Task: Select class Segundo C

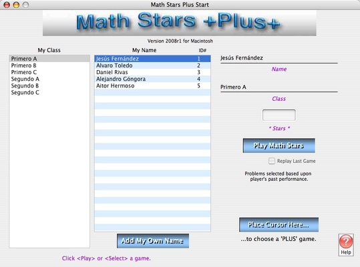Action: [49, 92]
